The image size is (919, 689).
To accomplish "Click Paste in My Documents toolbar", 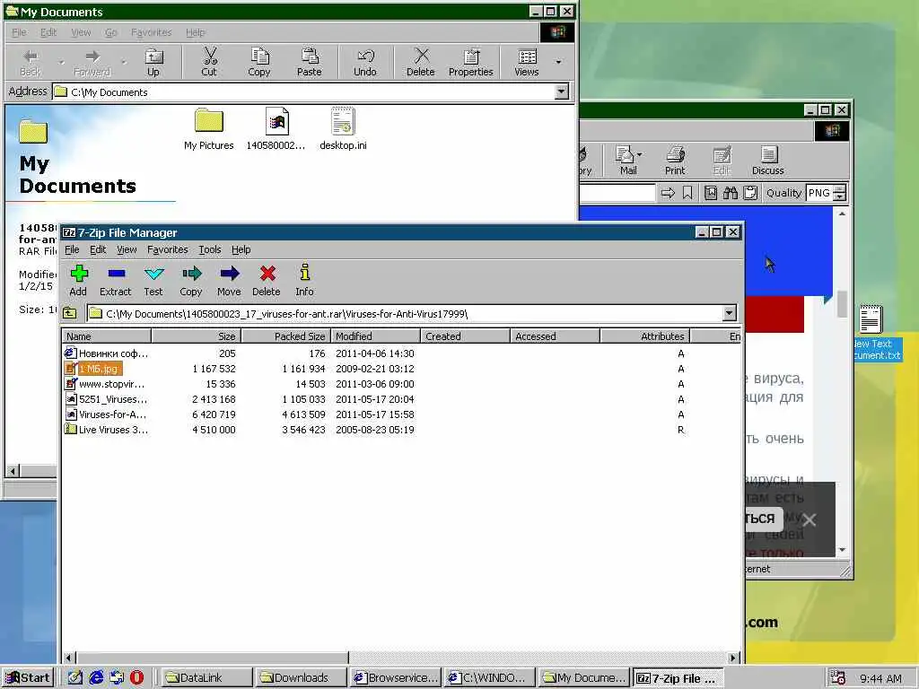I will pyautogui.click(x=309, y=62).
